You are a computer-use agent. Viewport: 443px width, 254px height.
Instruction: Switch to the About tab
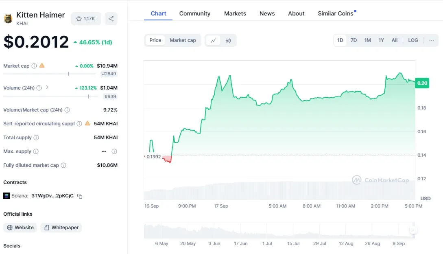coord(296,13)
